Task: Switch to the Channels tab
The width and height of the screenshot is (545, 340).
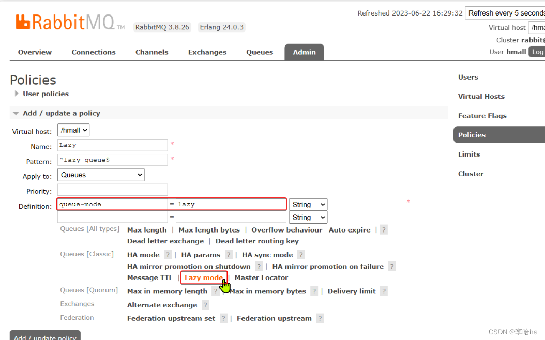Action: (x=152, y=52)
